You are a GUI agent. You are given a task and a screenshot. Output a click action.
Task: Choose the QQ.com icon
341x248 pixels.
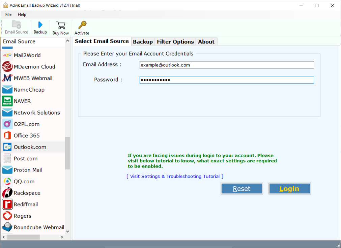7,182
